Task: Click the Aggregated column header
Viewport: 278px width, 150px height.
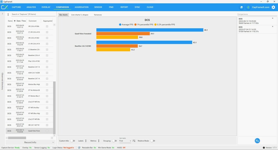Action: coord(48,21)
